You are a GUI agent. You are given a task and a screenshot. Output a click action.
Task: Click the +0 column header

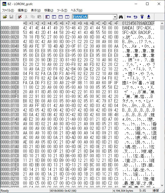tap(25, 23)
